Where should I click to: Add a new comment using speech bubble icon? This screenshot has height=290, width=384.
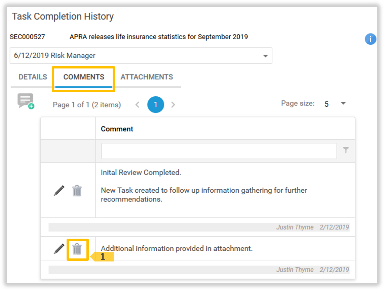point(26,101)
